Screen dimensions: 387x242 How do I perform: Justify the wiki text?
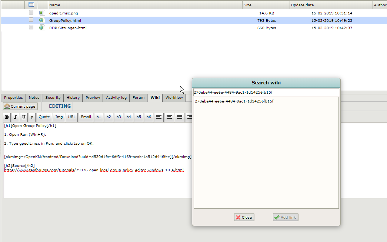point(180,117)
